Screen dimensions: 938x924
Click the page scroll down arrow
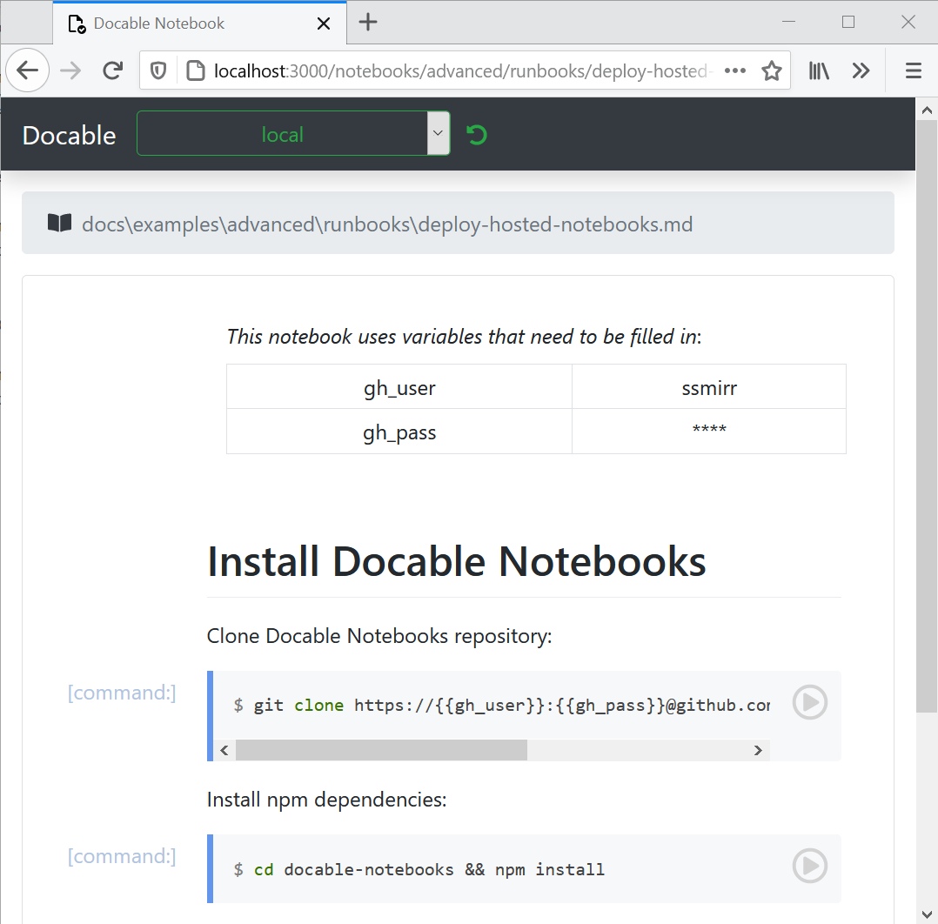pos(927,914)
